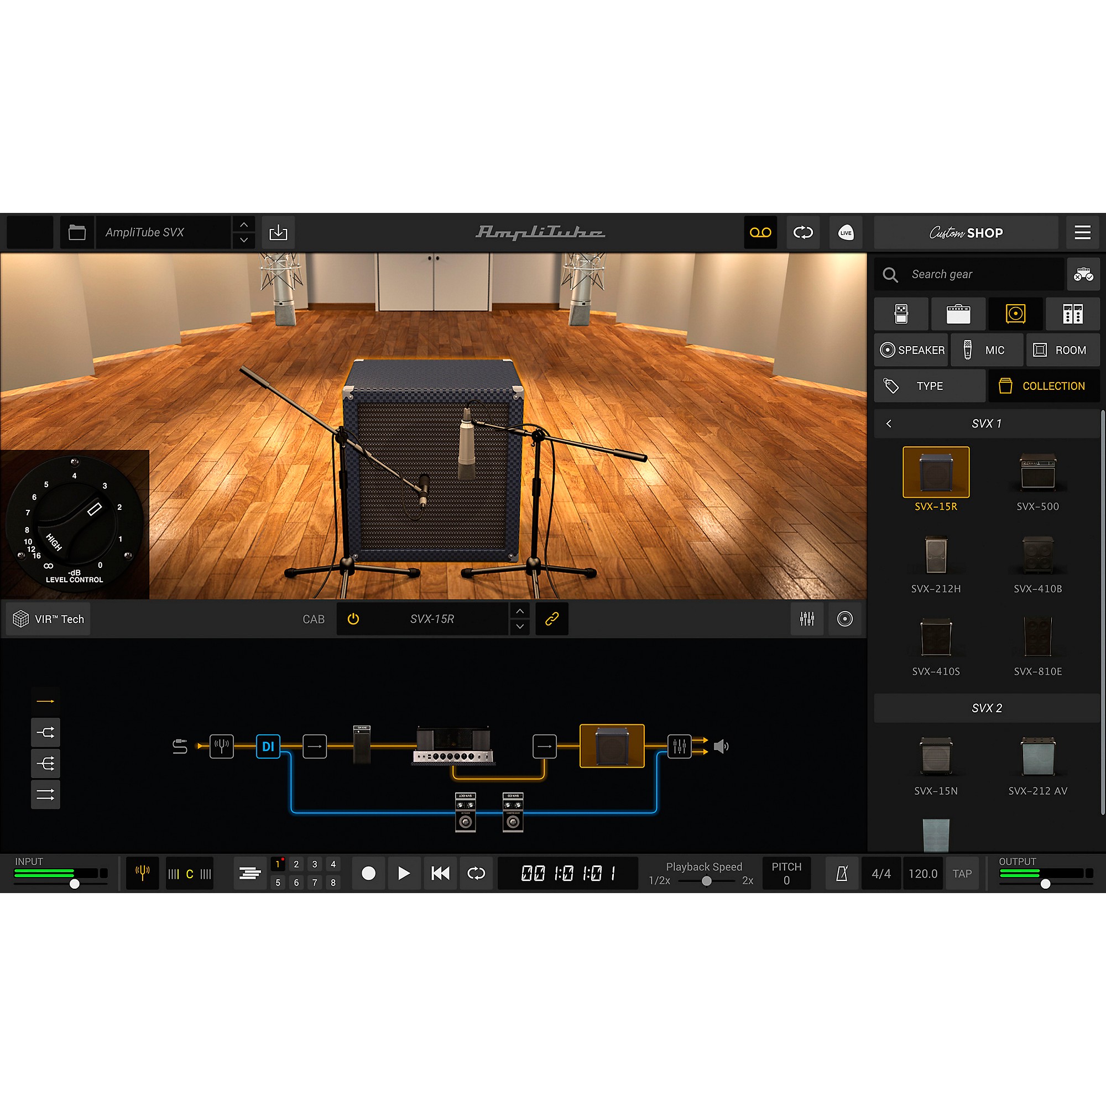Select the amplifier gear category
Viewport: 1106px width, 1106px height.
958,314
